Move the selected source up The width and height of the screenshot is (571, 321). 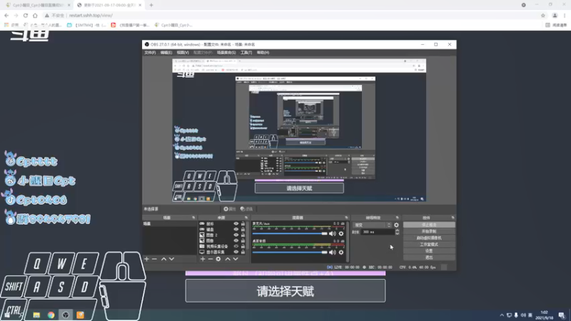click(228, 259)
